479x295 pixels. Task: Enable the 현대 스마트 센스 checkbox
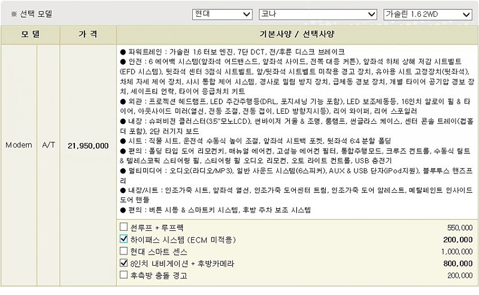coord(124,251)
